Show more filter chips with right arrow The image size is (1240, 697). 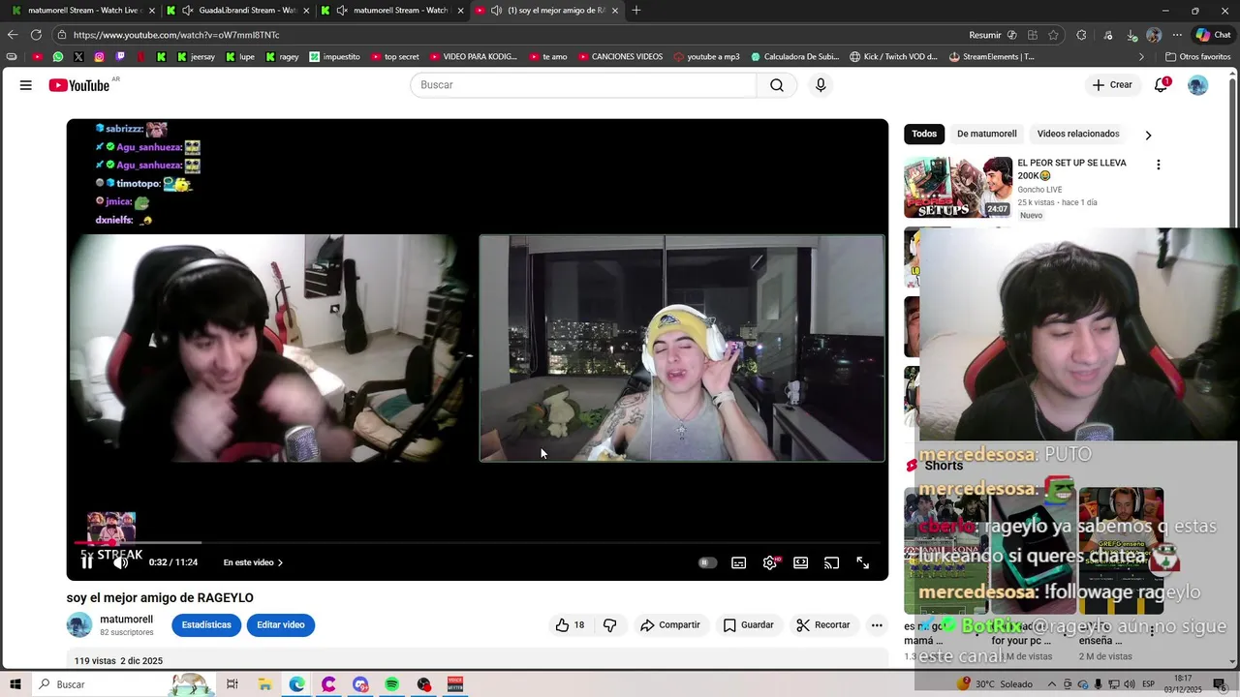click(1148, 135)
